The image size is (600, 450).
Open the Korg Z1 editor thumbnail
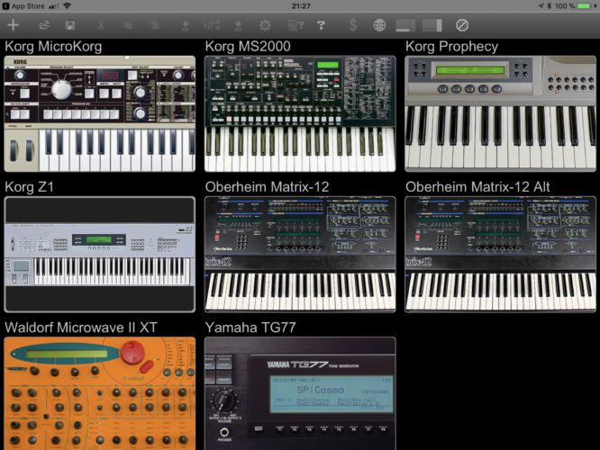pyautogui.click(x=99, y=254)
